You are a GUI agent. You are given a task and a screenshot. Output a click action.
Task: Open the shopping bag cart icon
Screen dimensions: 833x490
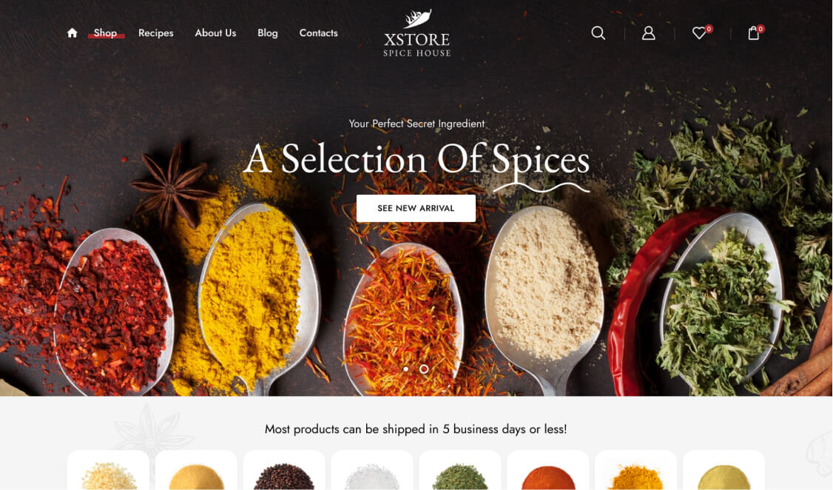click(753, 33)
